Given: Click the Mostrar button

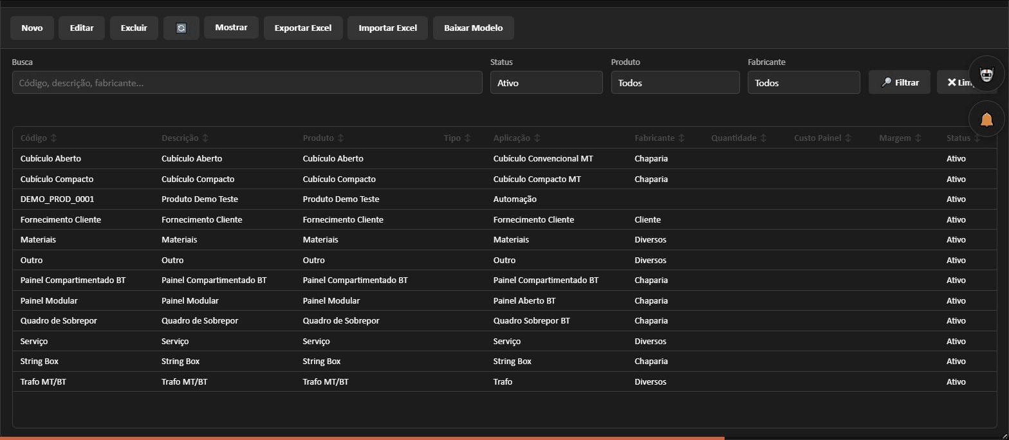Looking at the screenshot, I should [231, 28].
